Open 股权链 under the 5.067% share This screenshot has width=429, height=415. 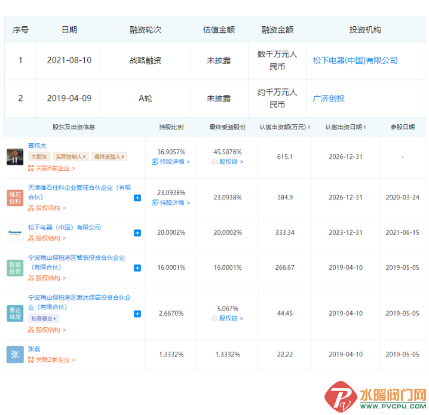tap(231, 318)
